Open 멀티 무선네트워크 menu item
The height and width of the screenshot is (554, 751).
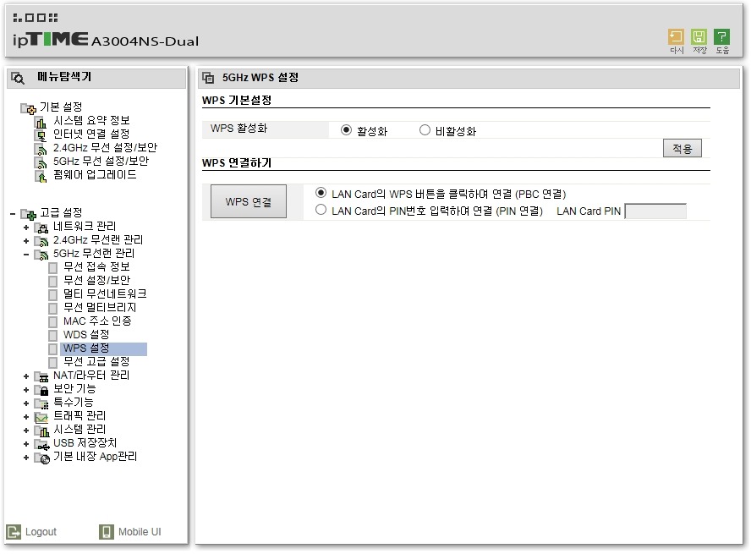(x=105, y=294)
